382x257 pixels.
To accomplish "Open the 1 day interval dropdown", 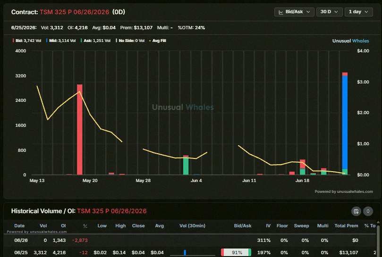I will [x=358, y=12].
